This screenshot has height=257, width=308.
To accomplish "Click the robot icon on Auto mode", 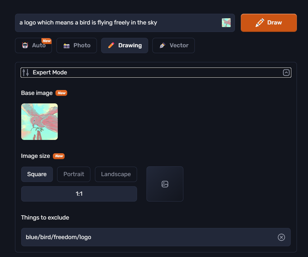I will point(25,45).
